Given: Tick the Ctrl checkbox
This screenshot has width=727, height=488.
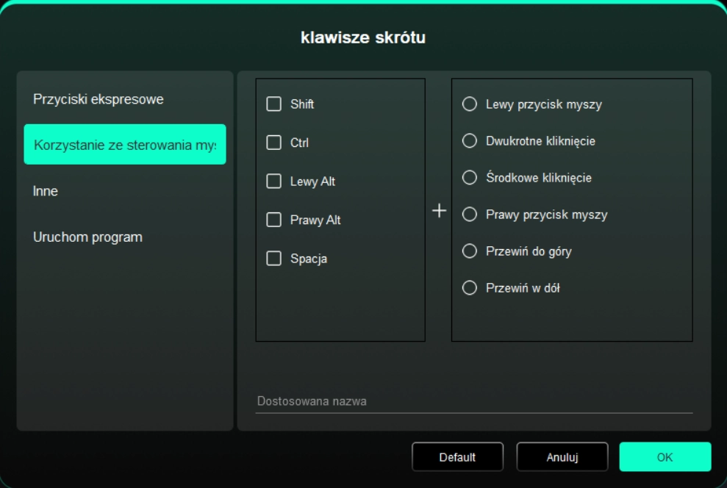Looking at the screenshot, I should 274,143.
